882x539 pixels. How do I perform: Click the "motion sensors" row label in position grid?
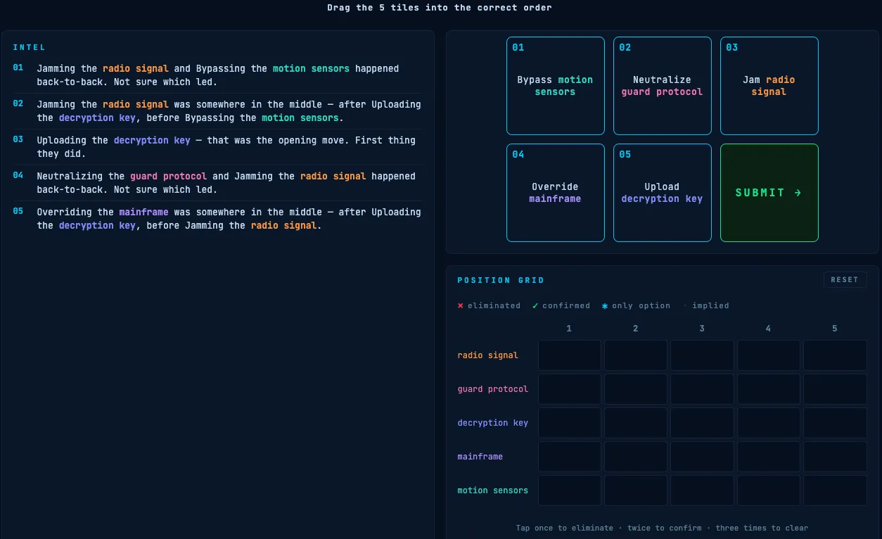[x=492, y=490]
